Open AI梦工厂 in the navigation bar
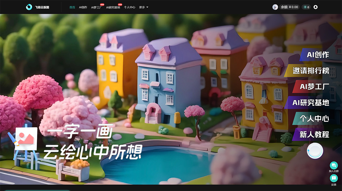 [x=97, y=7]
